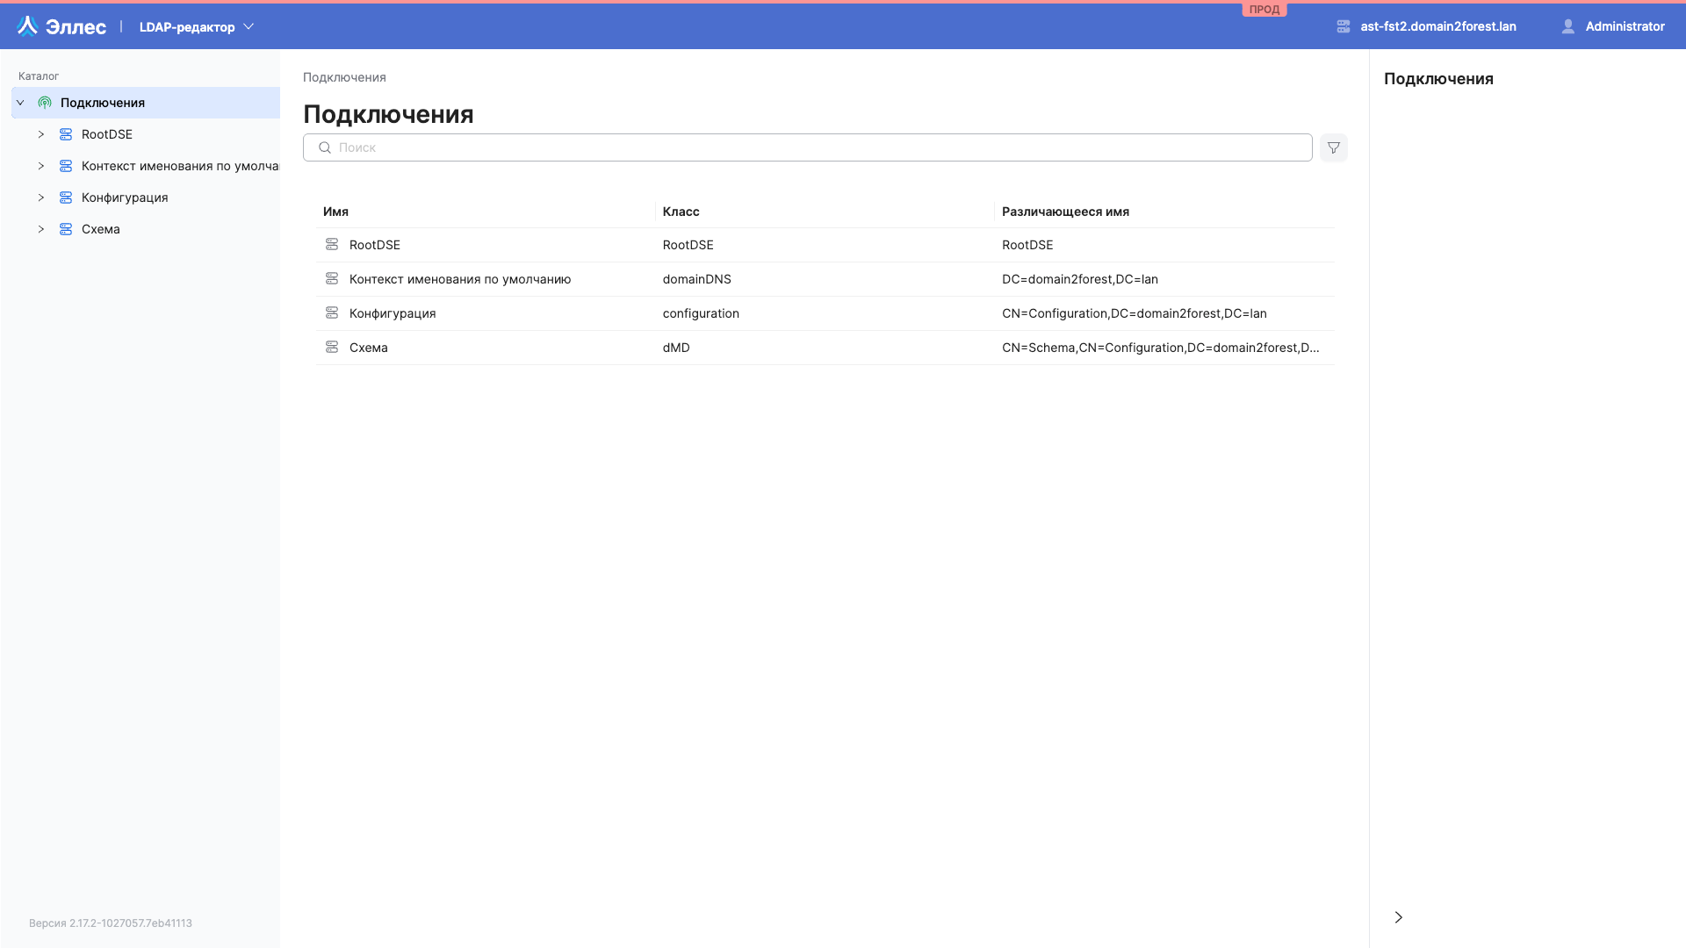This screenshot has width=1686, height=948.
Task: Click the connection icon beside Подключения root node
Action: coord(44,102)
